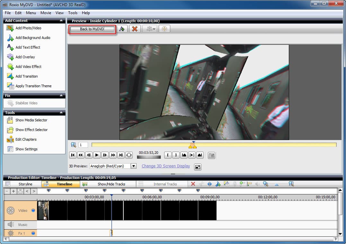The image size is (346, 244).
Task: Click the full-screen preview icon
Action: click(x=198, y=167)
